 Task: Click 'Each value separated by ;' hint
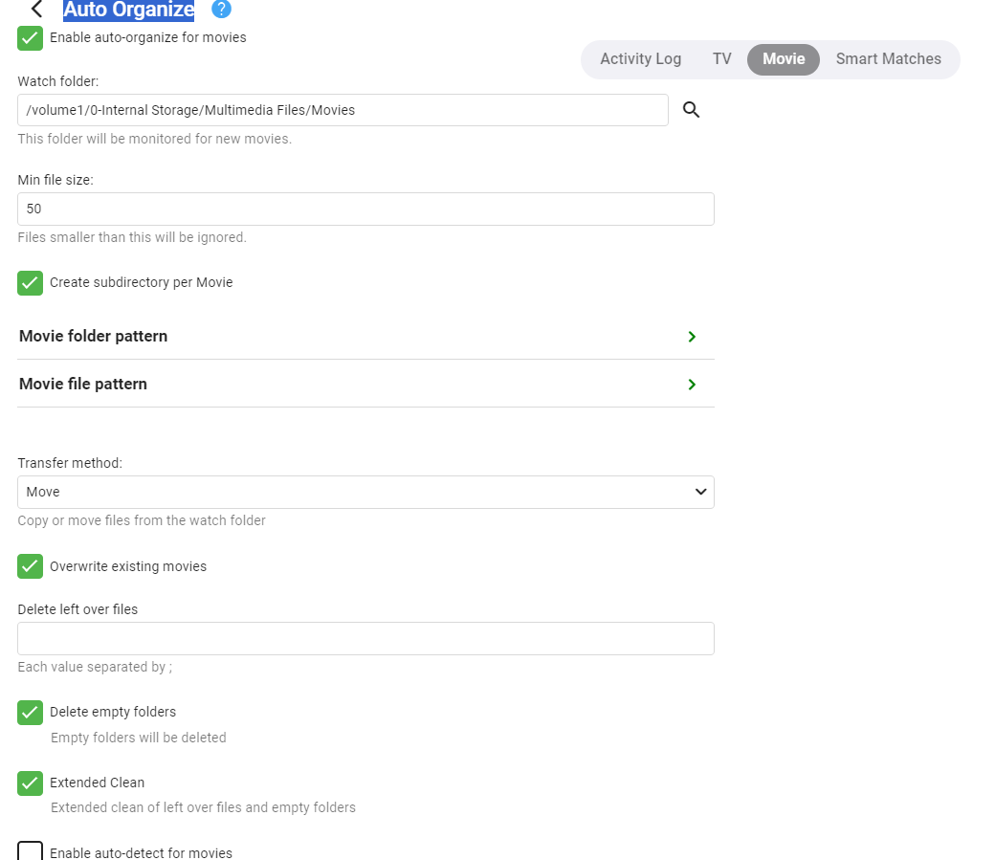(95, 667)
